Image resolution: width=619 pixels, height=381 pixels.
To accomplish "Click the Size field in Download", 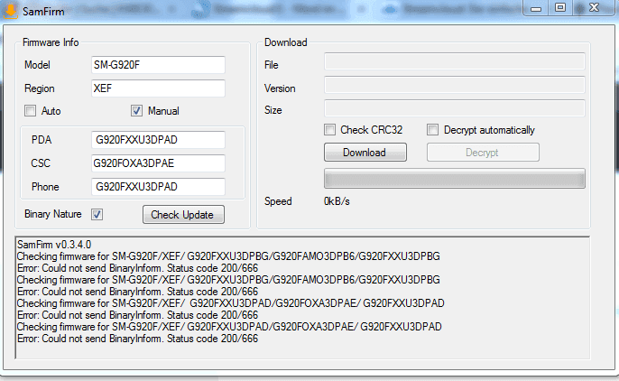I will pyautogui.click(x=455, y=108).
